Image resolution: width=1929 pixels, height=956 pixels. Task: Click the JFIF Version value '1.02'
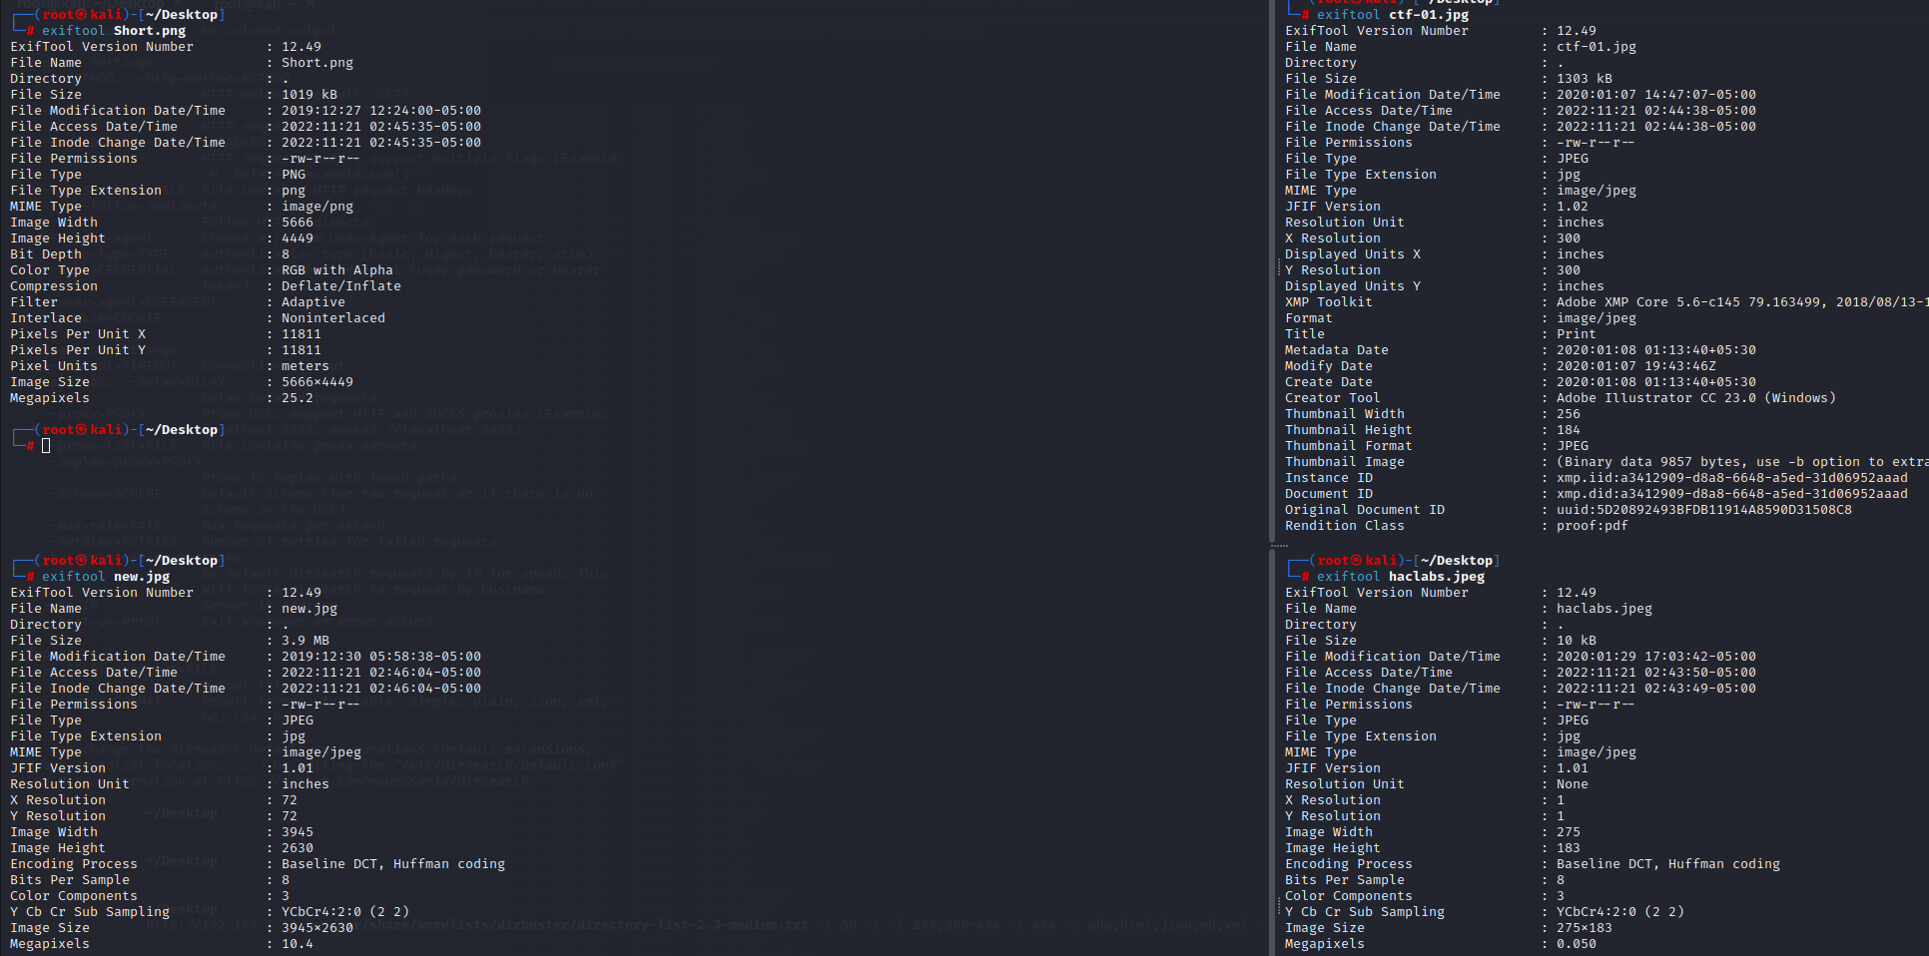pos(1573,207)
